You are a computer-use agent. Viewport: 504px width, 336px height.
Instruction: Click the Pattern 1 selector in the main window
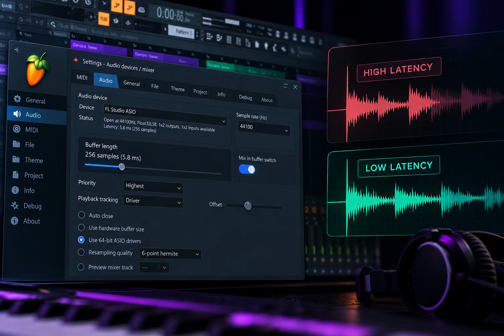pyautogui.click(x=182, y=32)
